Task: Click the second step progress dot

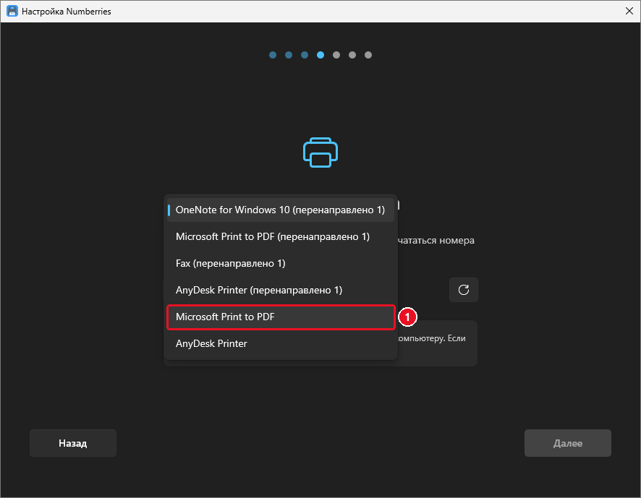Action: click(x=289, y=55)
